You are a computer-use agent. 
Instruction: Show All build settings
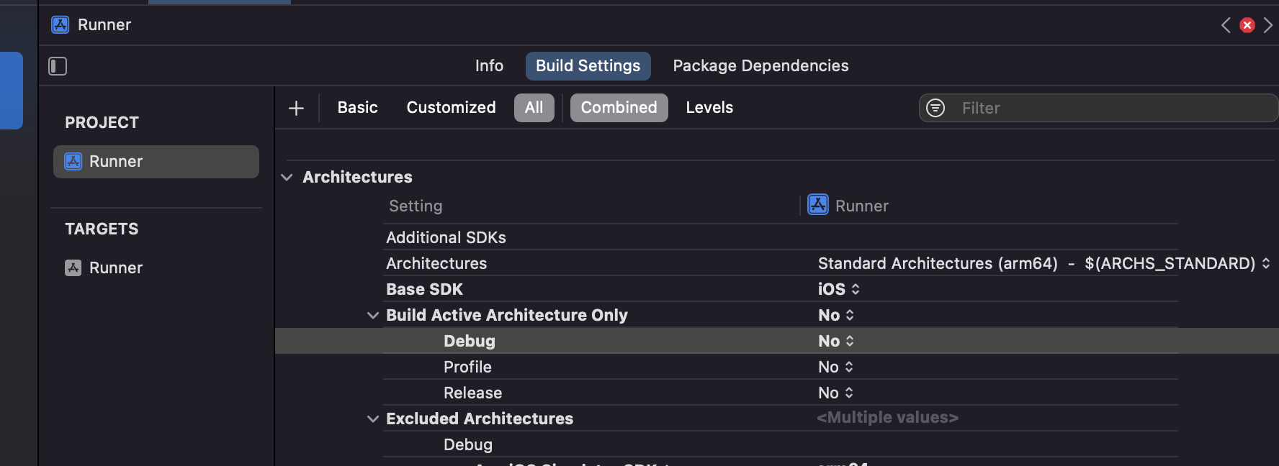(x=534, y=108)
